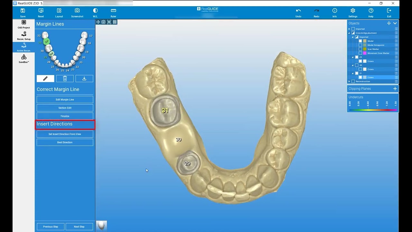
Task: Click the viewport pan arrows icon
Action: click(98, 22)
